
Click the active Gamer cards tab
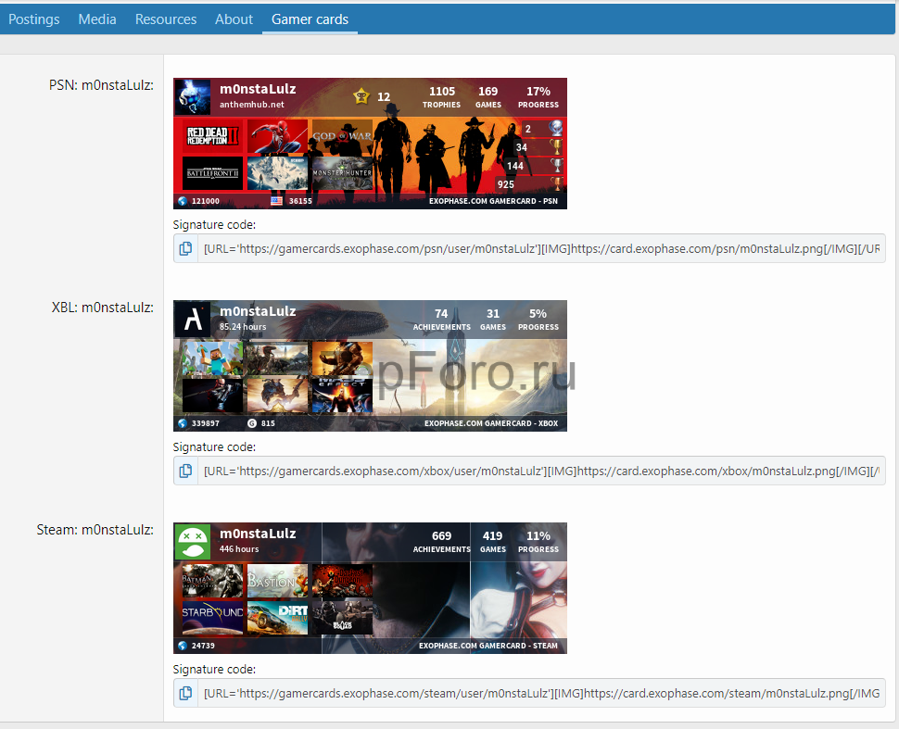pos(309,19)
